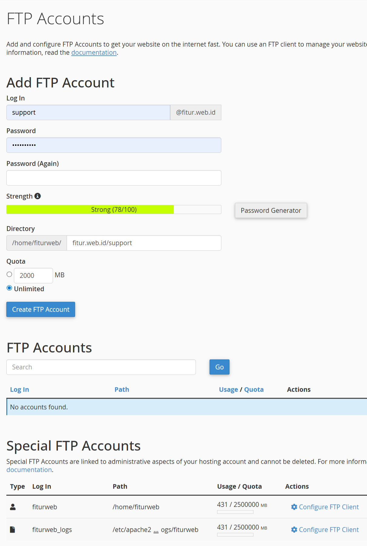Sort accounts by the Log In column
Image resolution: width=367 pixels, height=546 pixels.
tap(19, 390)
